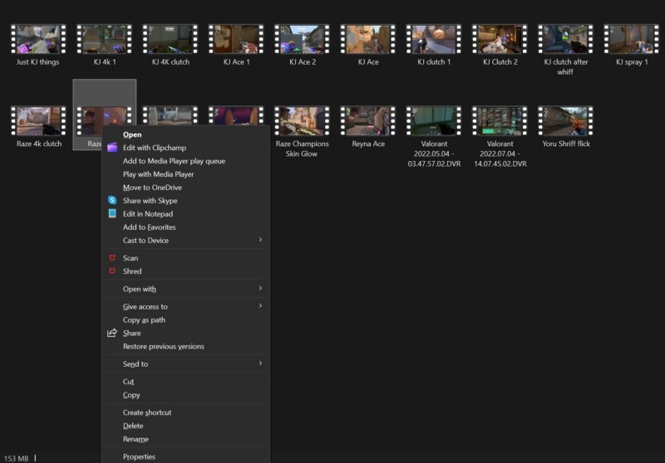Image resolution: width=665 pixels, height=463 pixels.
Task: Select Copy as path from context menu
Action: (144, 320)
